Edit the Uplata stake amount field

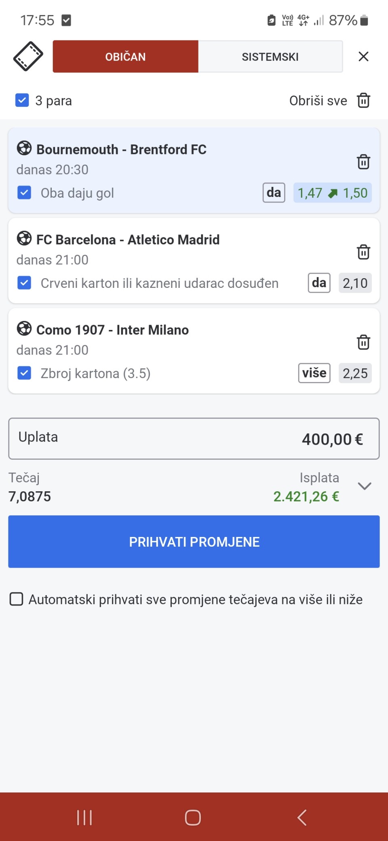pos(194,439)
